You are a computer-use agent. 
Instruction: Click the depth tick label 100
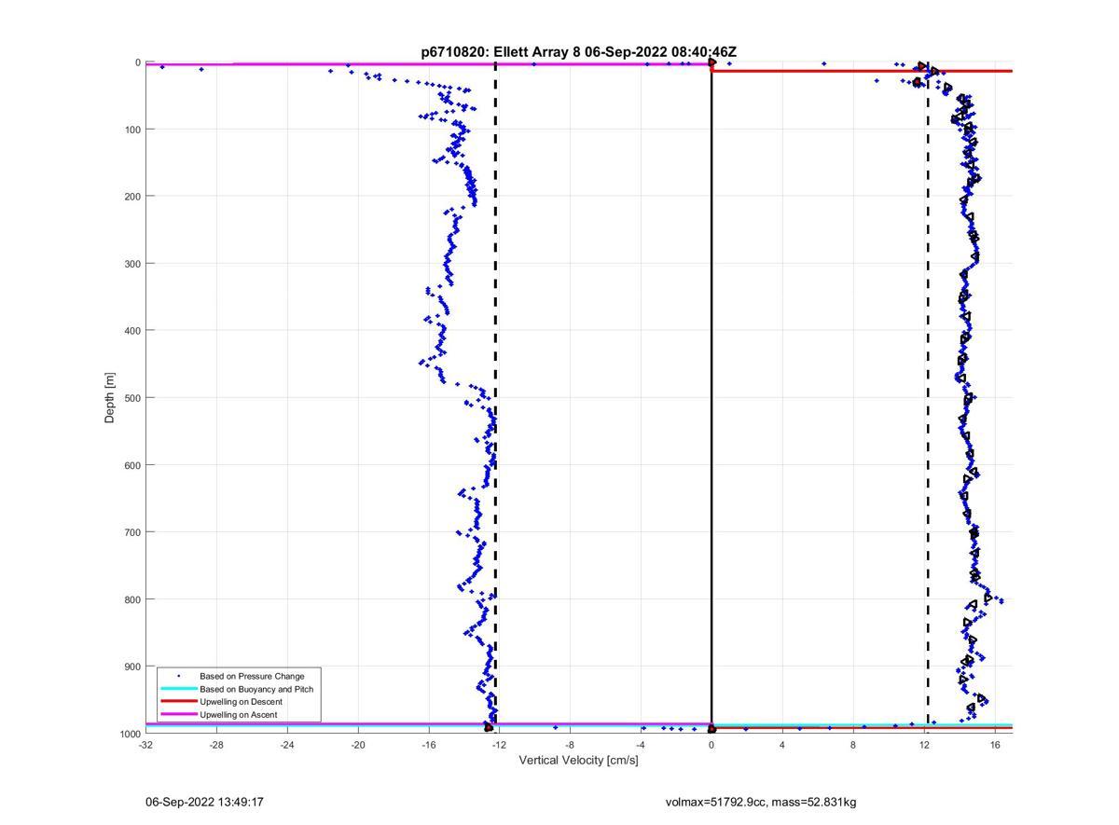pos(131,130)
